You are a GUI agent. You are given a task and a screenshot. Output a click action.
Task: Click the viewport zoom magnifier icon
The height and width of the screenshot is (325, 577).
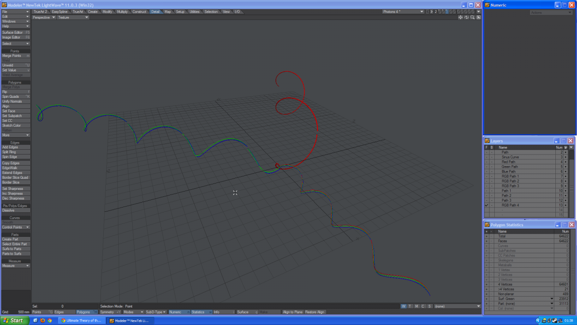click(x=473, y=17)
